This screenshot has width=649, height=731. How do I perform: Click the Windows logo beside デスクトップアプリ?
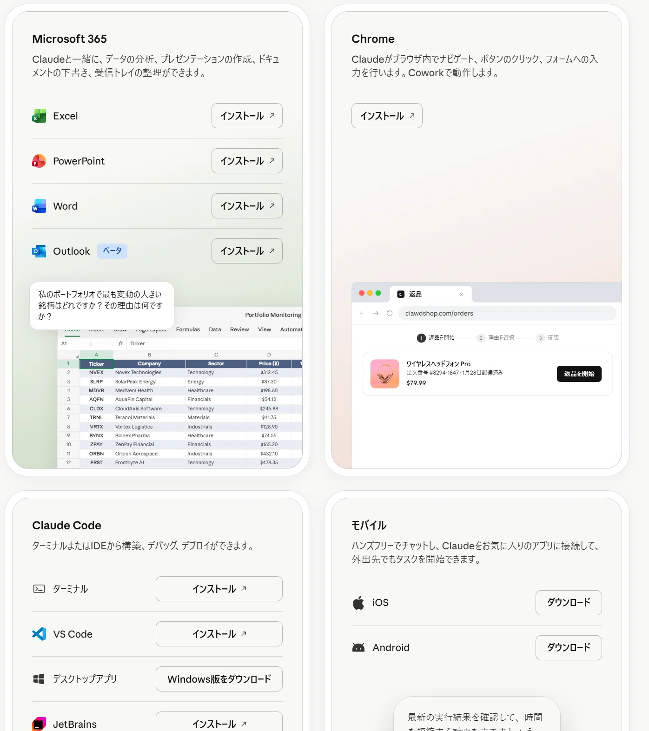[x=39, y=679]
